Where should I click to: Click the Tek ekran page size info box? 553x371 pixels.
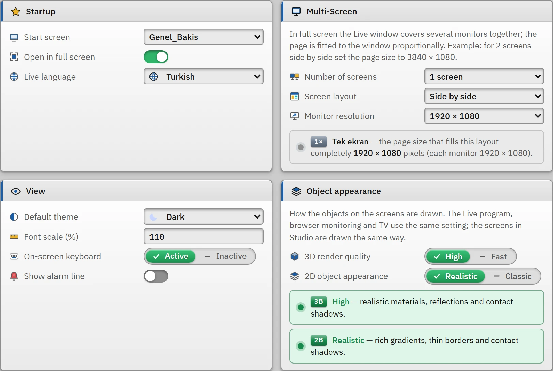[417, 147]
